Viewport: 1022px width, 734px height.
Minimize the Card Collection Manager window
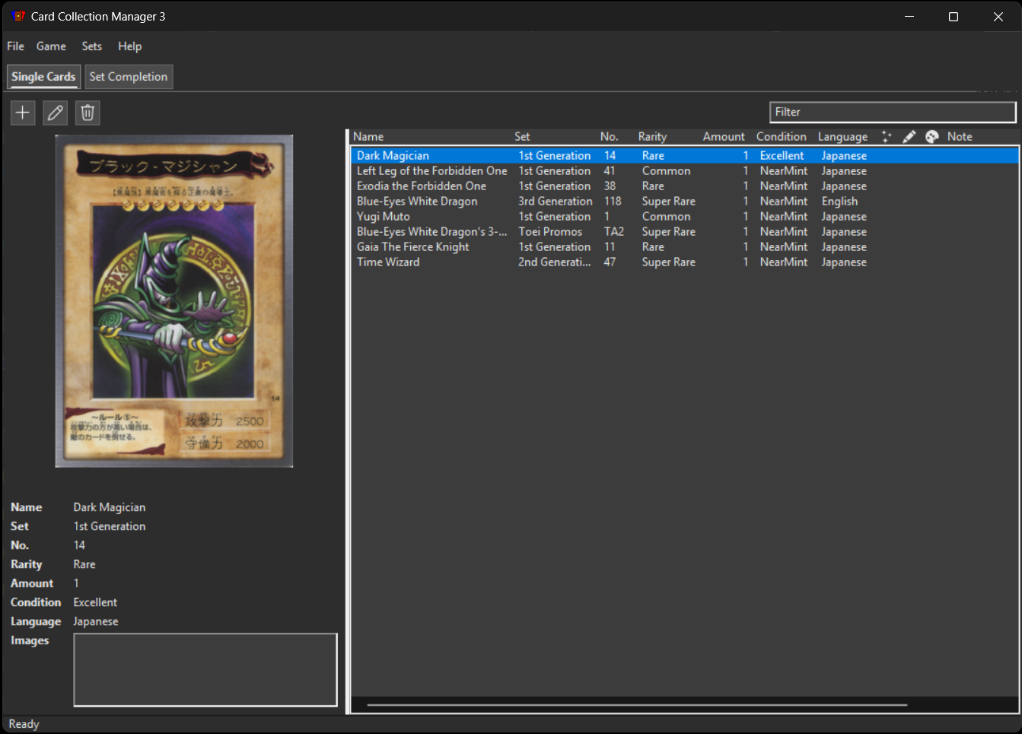(909, 16)
